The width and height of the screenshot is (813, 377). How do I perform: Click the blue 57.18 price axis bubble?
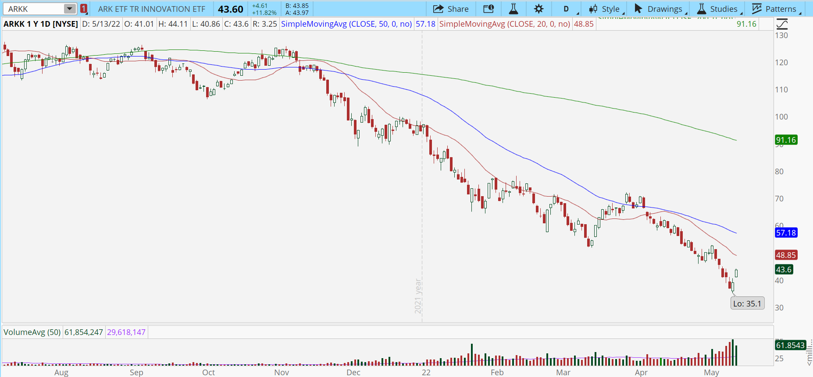[786, 233]
